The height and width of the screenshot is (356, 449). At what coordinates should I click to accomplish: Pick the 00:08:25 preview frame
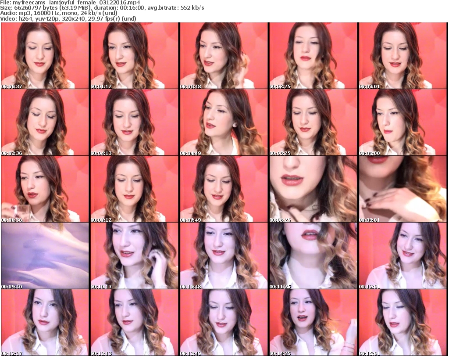(313, 189)
